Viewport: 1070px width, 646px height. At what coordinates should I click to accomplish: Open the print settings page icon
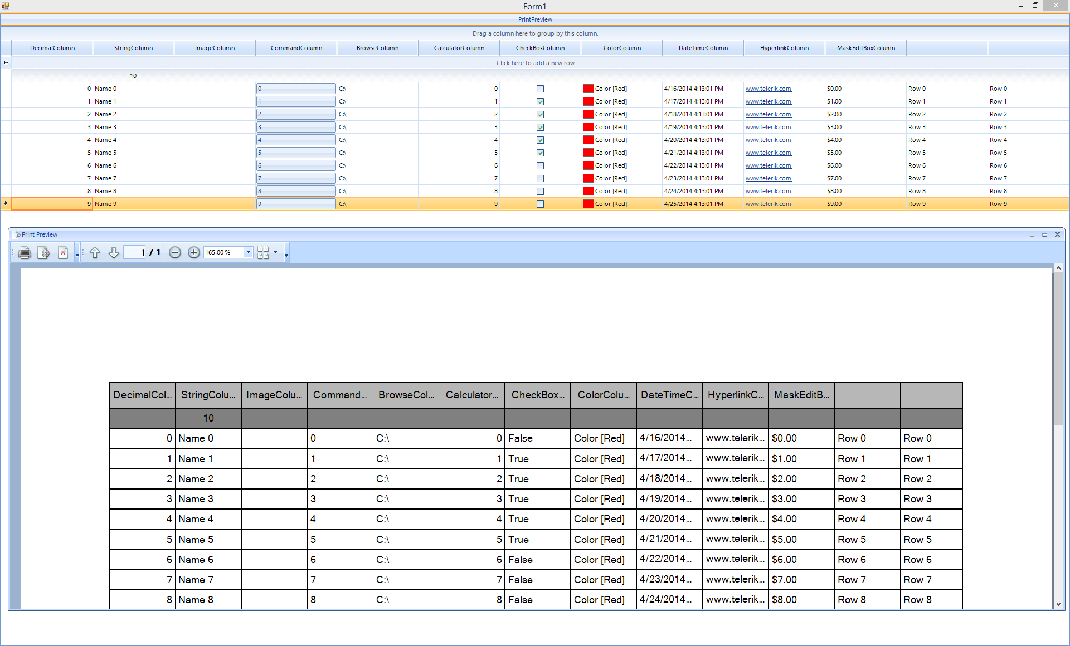click(x=43, y=253)
